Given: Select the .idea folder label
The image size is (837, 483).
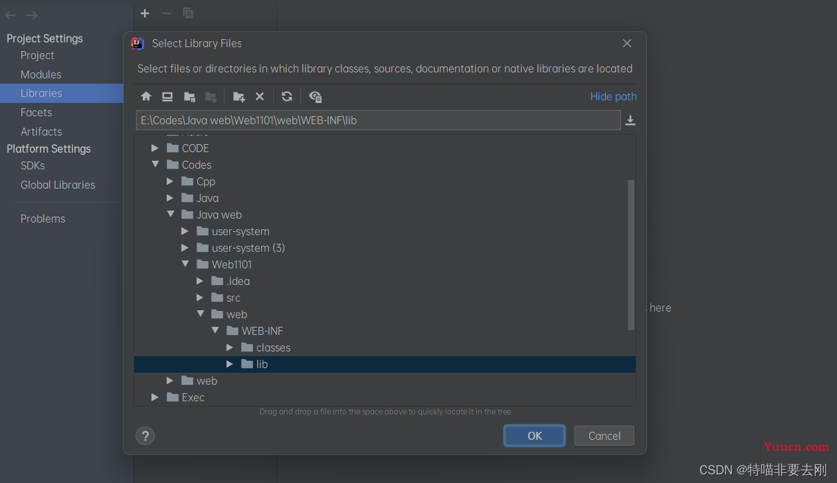Looking at the screenshot, I should [238, 281].
